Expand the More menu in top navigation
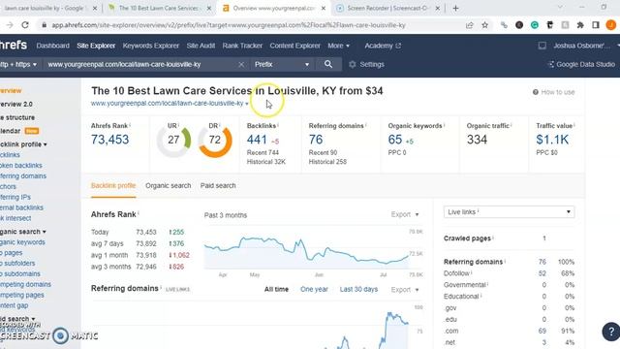This screenshot has height=349, width=620. (338, 46)
